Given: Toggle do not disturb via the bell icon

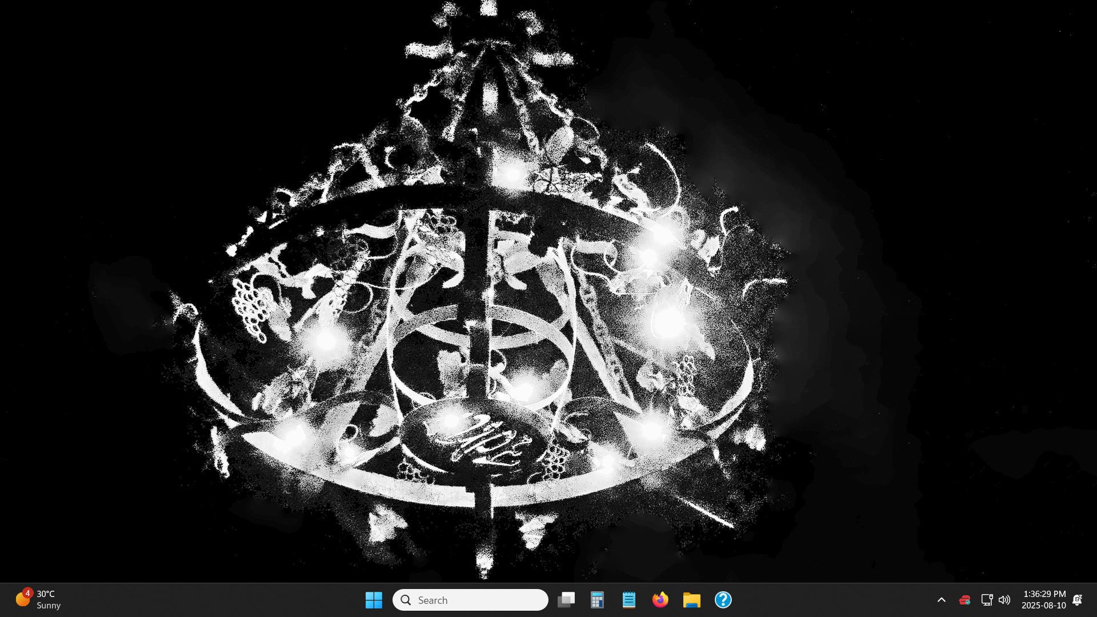Looking at the screenshot, I should [x=1078, y=600].
